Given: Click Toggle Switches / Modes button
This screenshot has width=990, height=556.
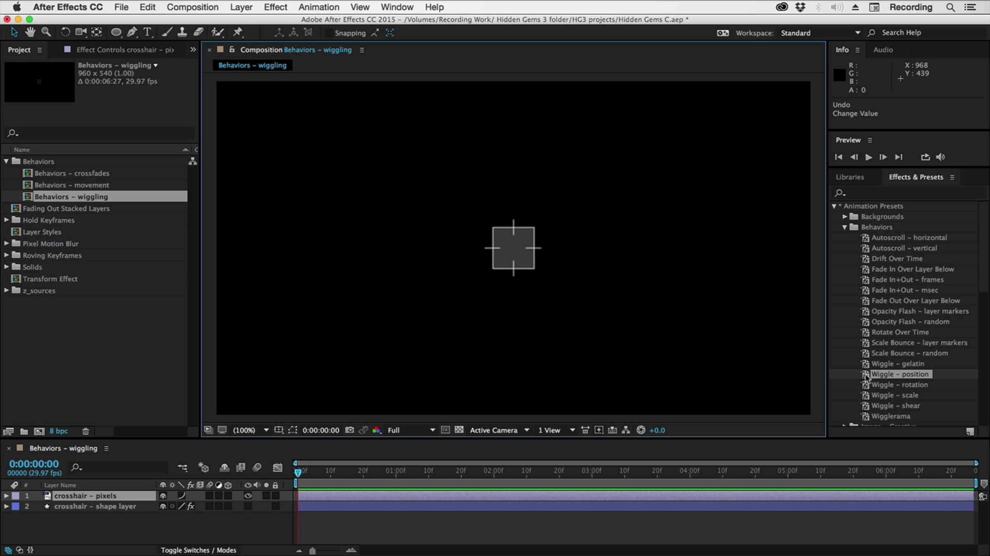Looking at the screenshot, I should [198, 550].
